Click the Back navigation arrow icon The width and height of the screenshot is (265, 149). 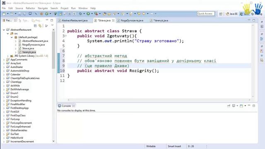[x=144, y=14]
